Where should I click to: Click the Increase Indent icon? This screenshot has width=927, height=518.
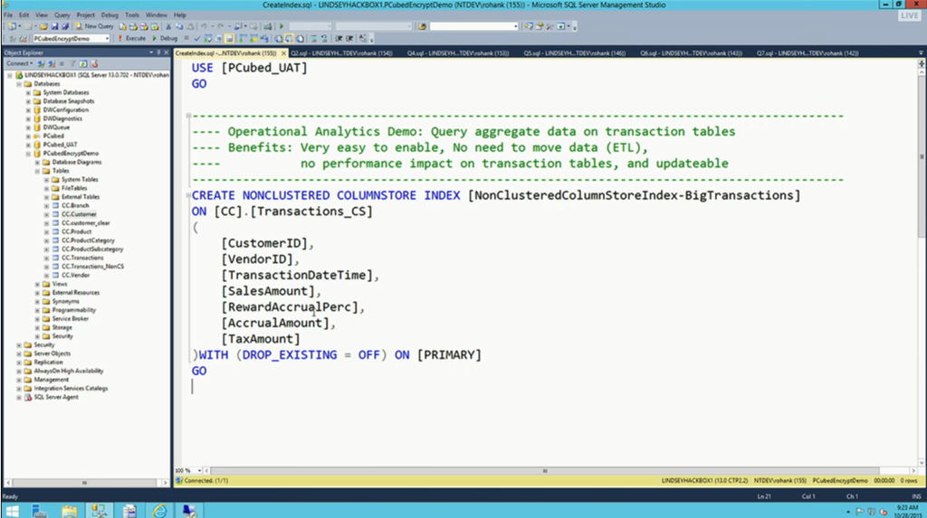pos(350,38)
